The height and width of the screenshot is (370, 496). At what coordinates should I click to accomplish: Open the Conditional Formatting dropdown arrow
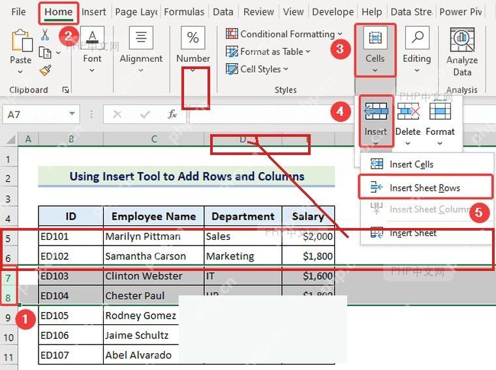pyautogui.click(x=340, y=34)
